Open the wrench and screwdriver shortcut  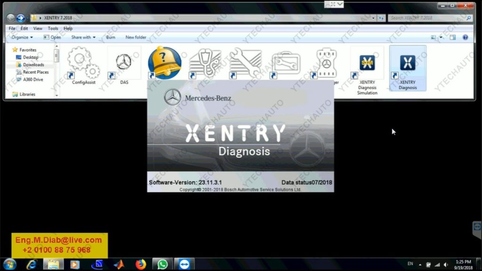point(245,63)
